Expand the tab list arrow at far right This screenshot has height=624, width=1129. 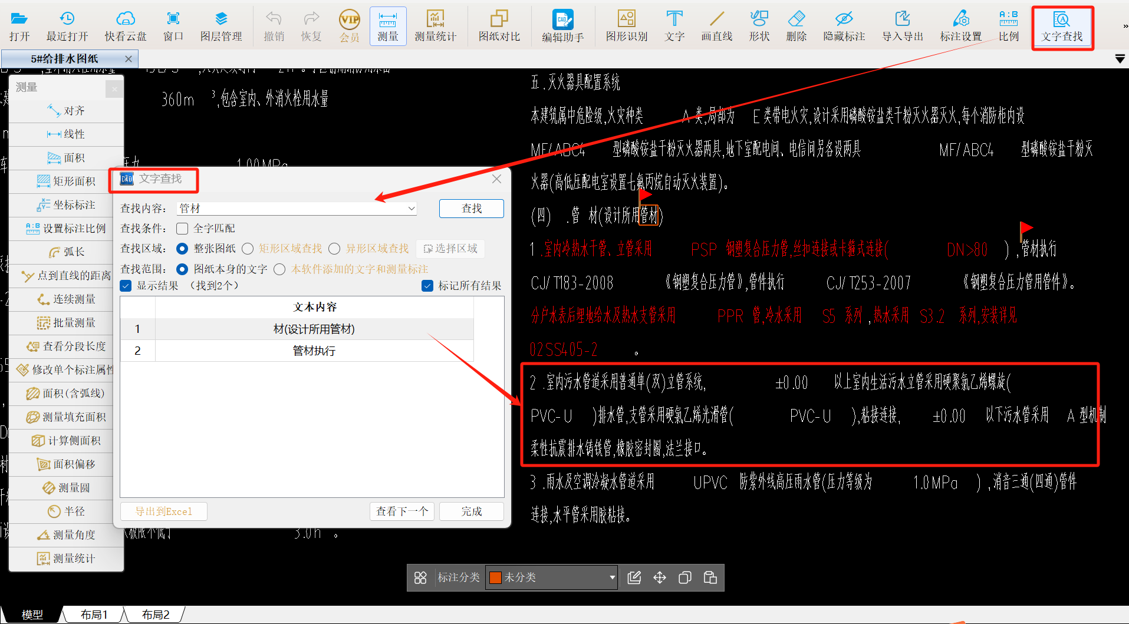click(x=1120, y=59)
